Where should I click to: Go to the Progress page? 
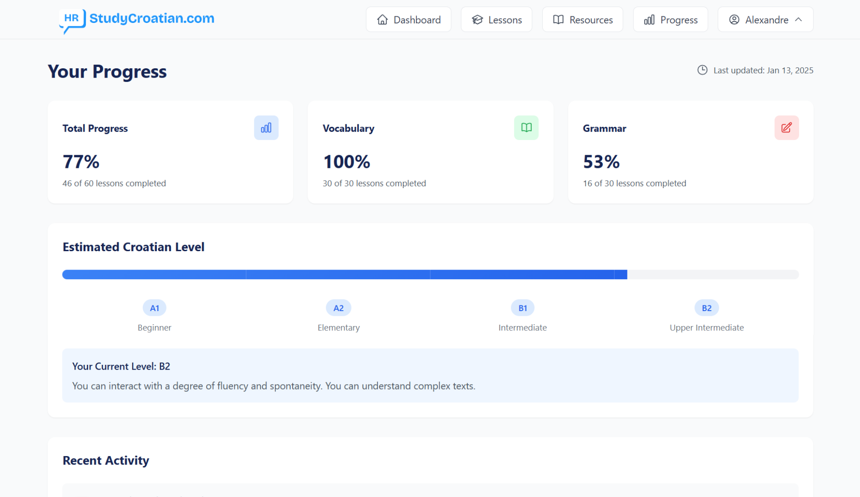[670, 19]
